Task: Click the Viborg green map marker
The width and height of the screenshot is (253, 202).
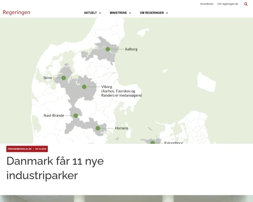Action: [84, 87]
